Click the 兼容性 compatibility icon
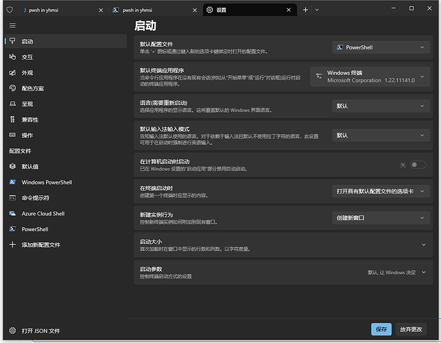The height and width of the screenshot is (343, 441). pyautogui.click(x=12, y=119)
